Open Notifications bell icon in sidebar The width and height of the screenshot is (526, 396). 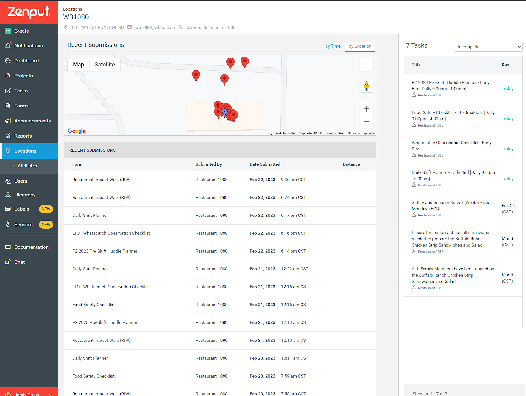[x=8, y=45]
